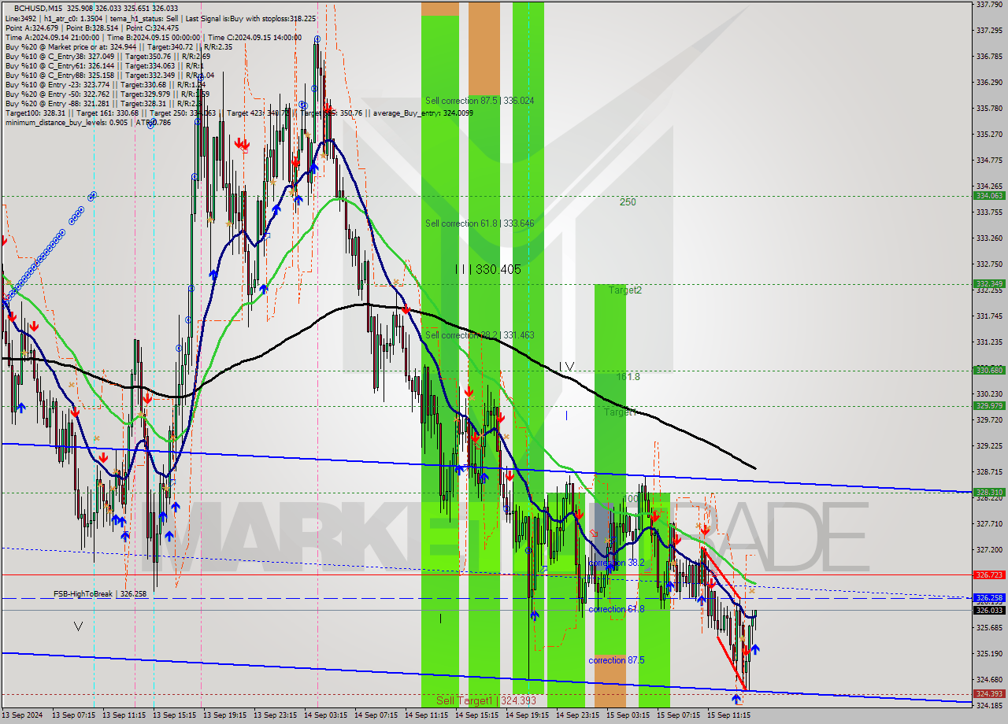Screen dimensions: 1008x724
Task: Click the 'correction 61.8' blue label
Action: [617, 609]
